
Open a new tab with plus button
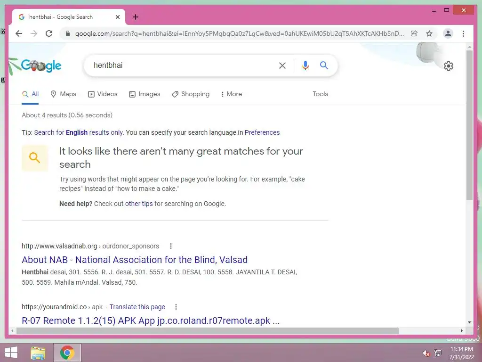[x=136, y=17]
